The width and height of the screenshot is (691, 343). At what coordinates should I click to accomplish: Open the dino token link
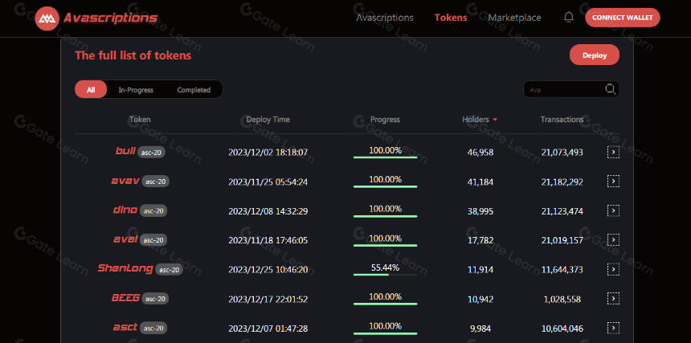pyautogui.click(x=125, y=210)
